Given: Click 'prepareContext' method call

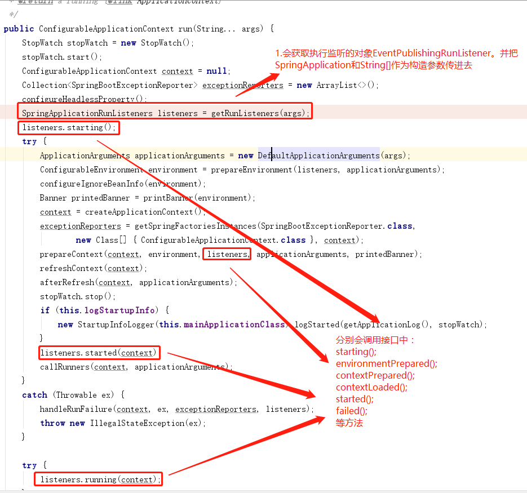Looking at the screenshot, I should point(71,255).
